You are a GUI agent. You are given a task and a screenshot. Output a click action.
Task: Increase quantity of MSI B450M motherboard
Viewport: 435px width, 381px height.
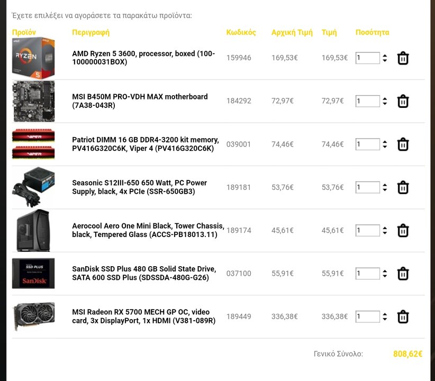click(x=385, y=98)
